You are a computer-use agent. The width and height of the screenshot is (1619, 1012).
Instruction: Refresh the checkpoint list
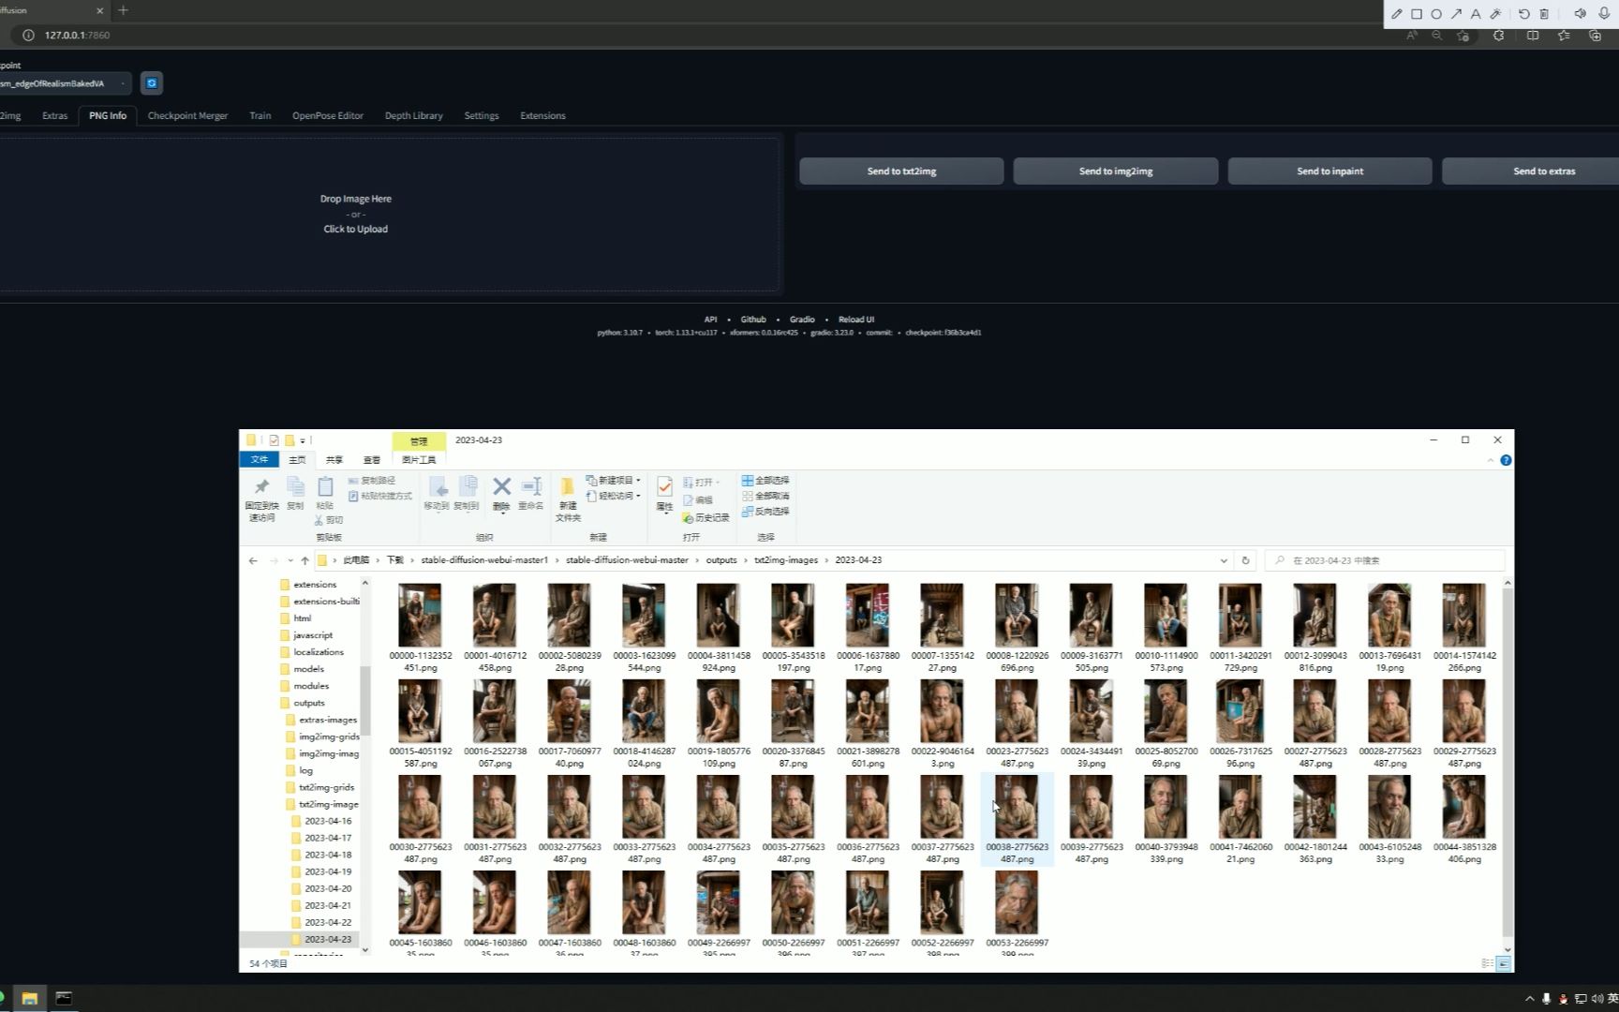[151, 83]
